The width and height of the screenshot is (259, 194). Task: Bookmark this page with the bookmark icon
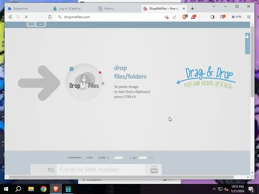point(50,17)
